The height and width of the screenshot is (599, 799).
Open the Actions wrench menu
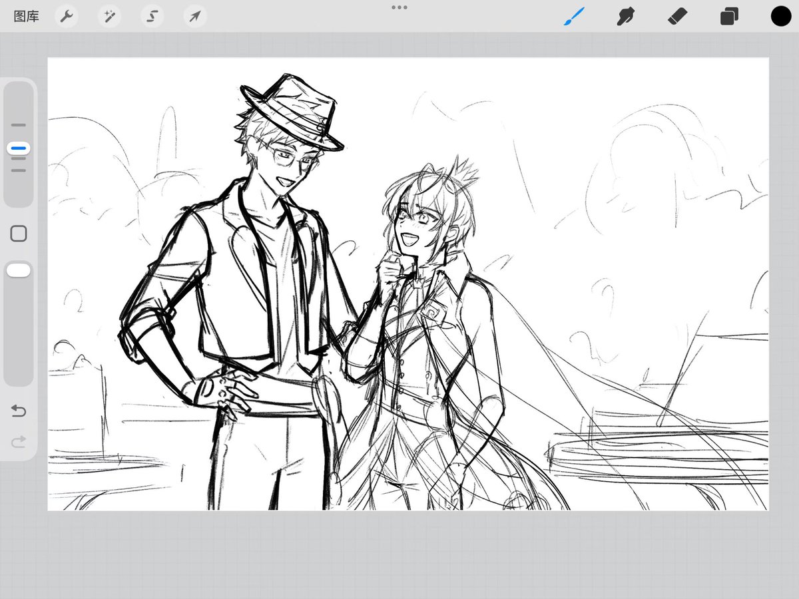tap(66, 16)
